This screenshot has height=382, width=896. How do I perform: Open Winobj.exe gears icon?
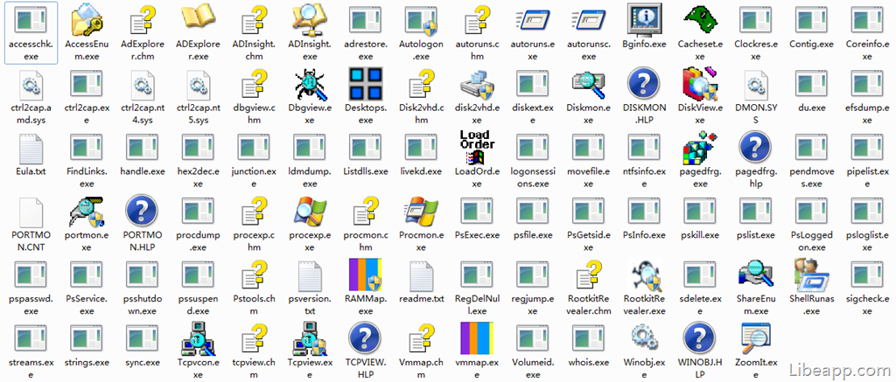pos(644,338)
